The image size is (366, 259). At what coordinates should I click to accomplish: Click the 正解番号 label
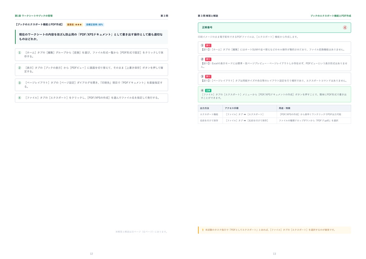[207, 28]
